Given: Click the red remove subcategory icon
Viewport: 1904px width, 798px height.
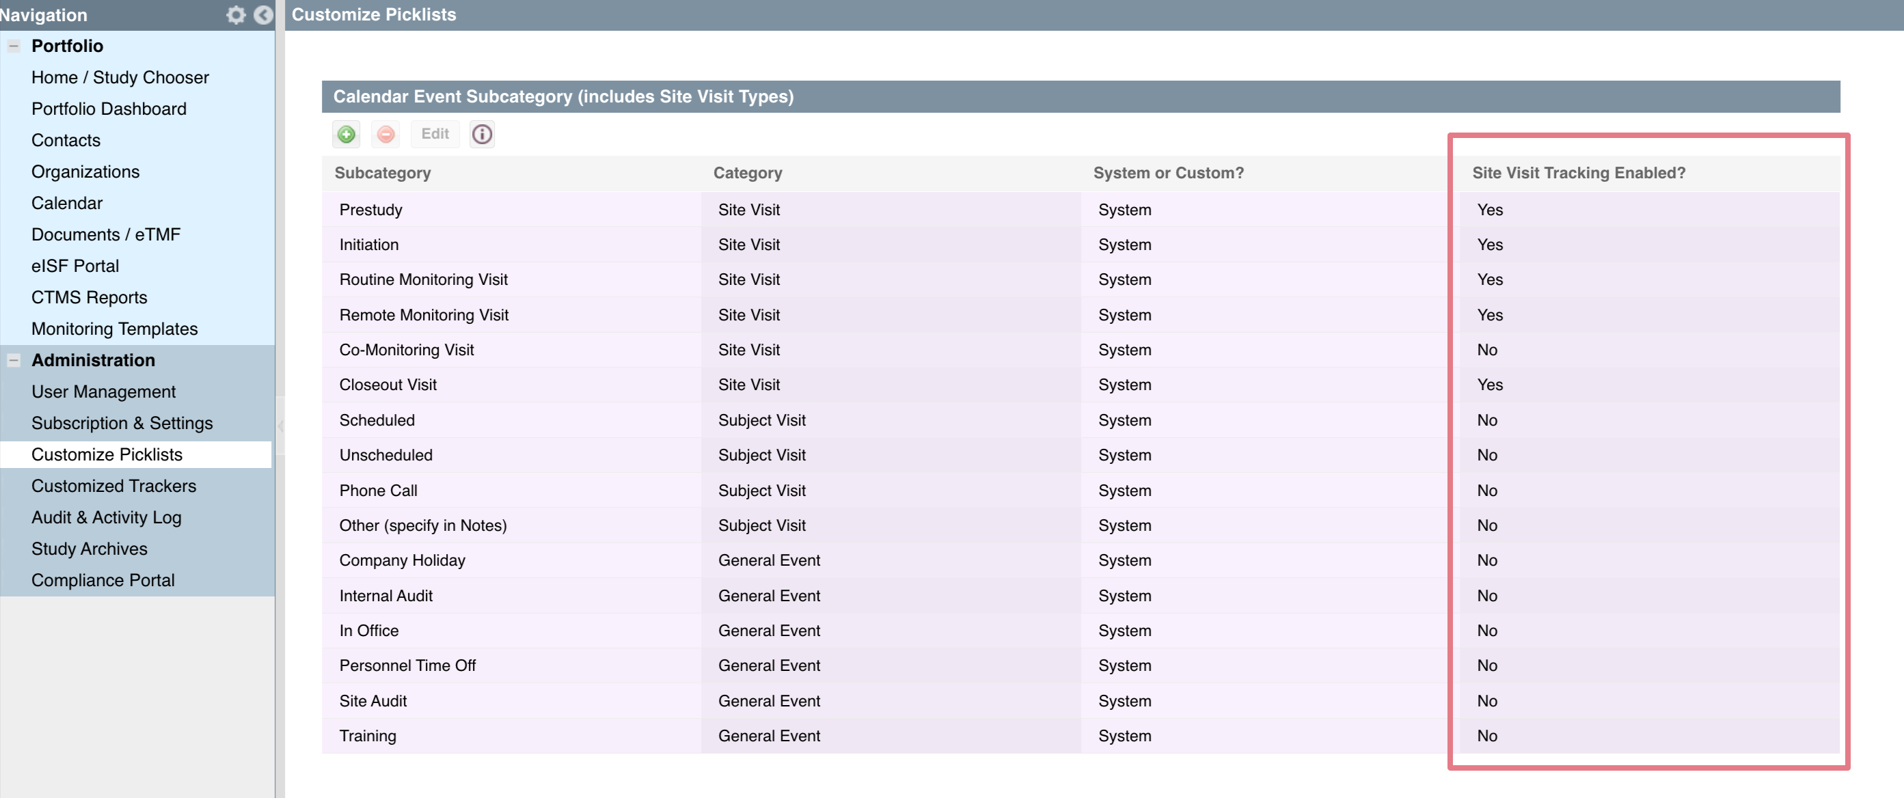Looking at the screenshot, I should point(385,134).
